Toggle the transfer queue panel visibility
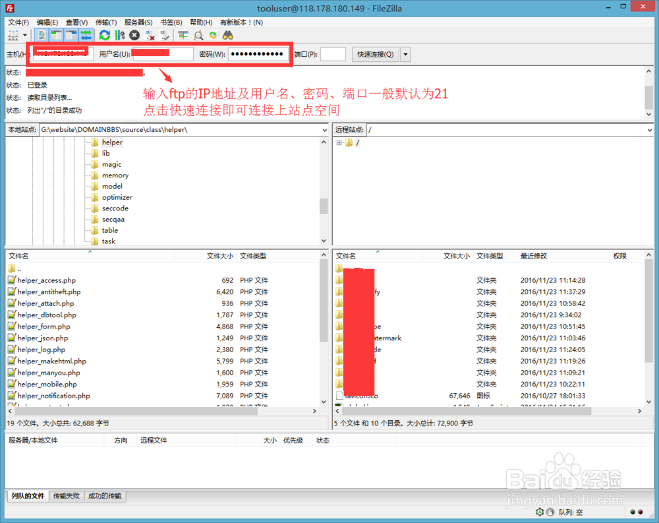The image size is (659, 523). tap(84, 35)
